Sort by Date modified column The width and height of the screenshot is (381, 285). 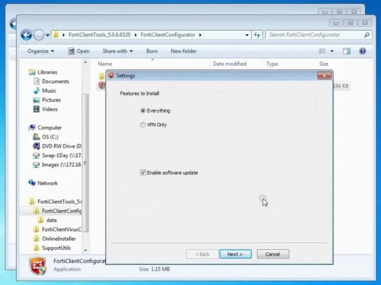coord(230,64)
